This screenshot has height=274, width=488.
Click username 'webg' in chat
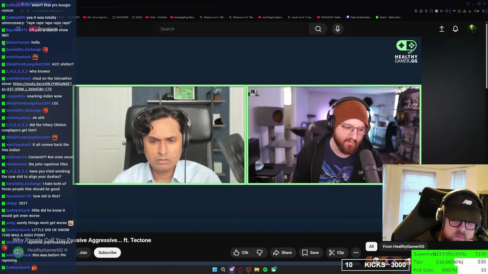click(x=10, y=223)
